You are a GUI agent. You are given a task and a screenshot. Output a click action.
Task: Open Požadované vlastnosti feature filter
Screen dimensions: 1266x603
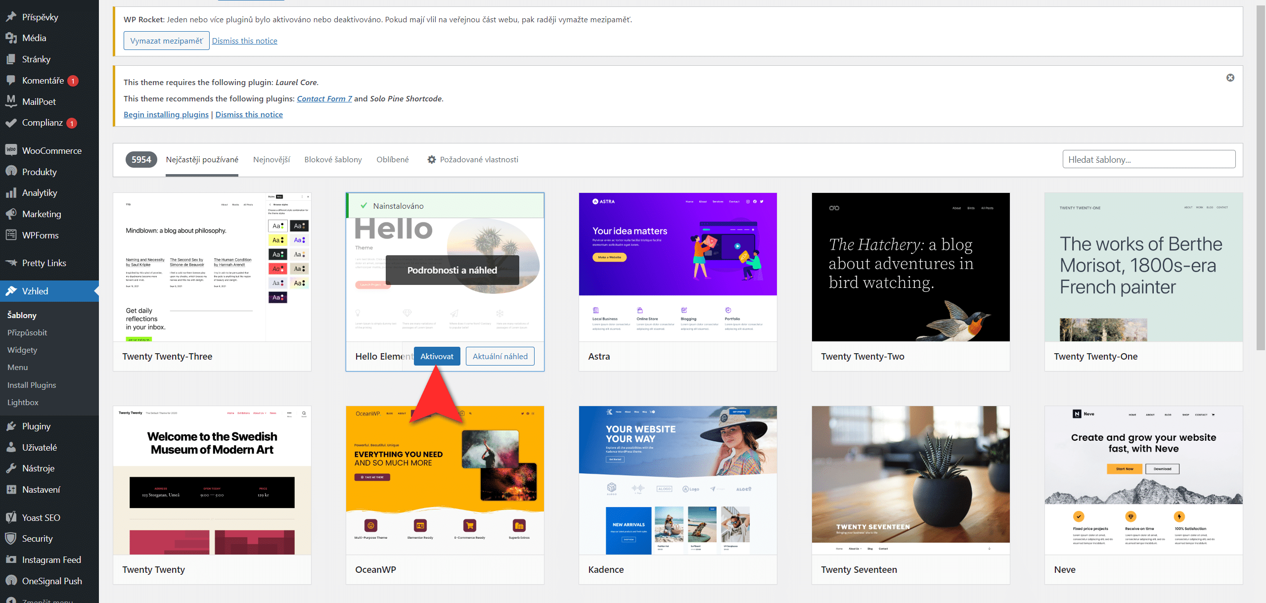[x=473, y=159]
